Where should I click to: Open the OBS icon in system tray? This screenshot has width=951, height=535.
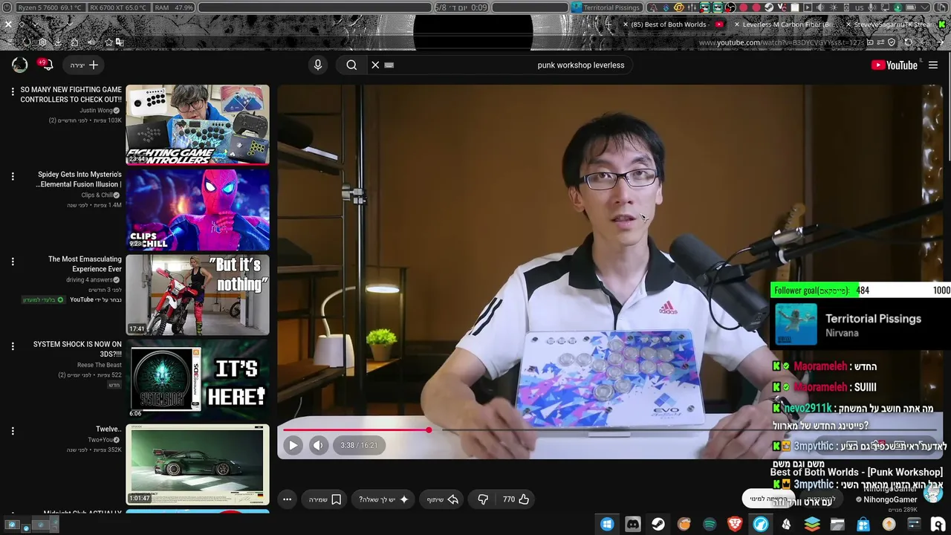(x=730, y=7)
